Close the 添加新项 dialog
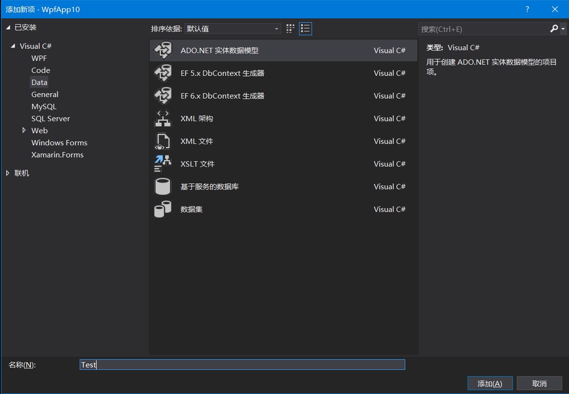The height and width of the screenshot is (394, 569). point(555,9)
